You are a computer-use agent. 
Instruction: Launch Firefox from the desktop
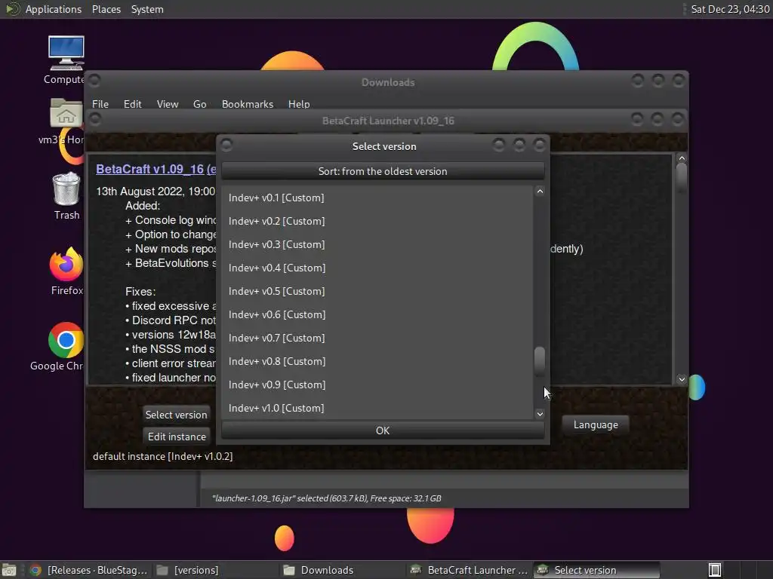point(66,271)
